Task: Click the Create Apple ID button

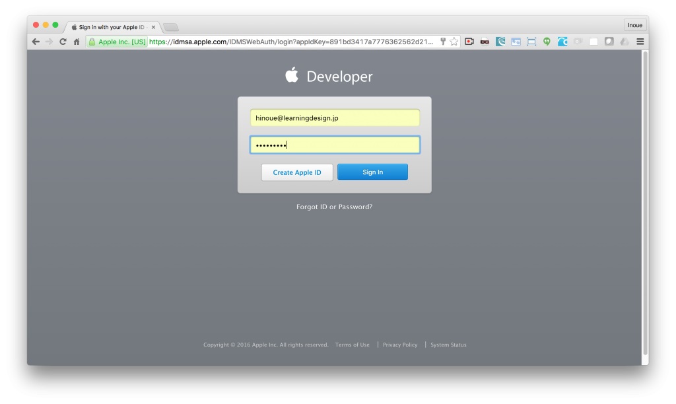Action: pyautogui.click(x=297, y=172)
